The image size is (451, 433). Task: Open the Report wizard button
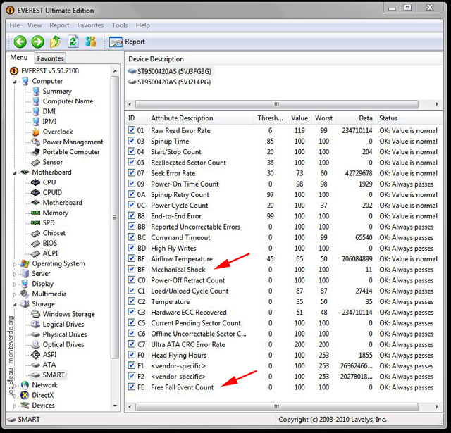pyautogui.click(x=127, y=42)
